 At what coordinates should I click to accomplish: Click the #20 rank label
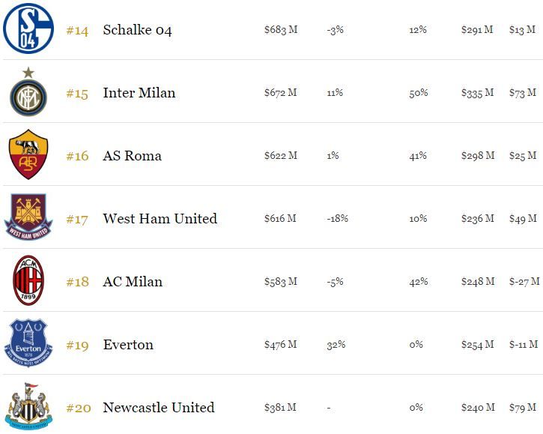click(78, 408)
